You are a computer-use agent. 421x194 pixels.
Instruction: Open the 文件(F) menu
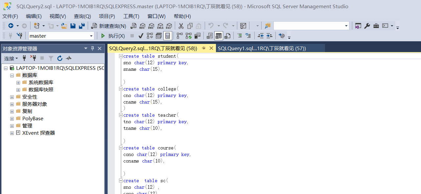[10, 16]
